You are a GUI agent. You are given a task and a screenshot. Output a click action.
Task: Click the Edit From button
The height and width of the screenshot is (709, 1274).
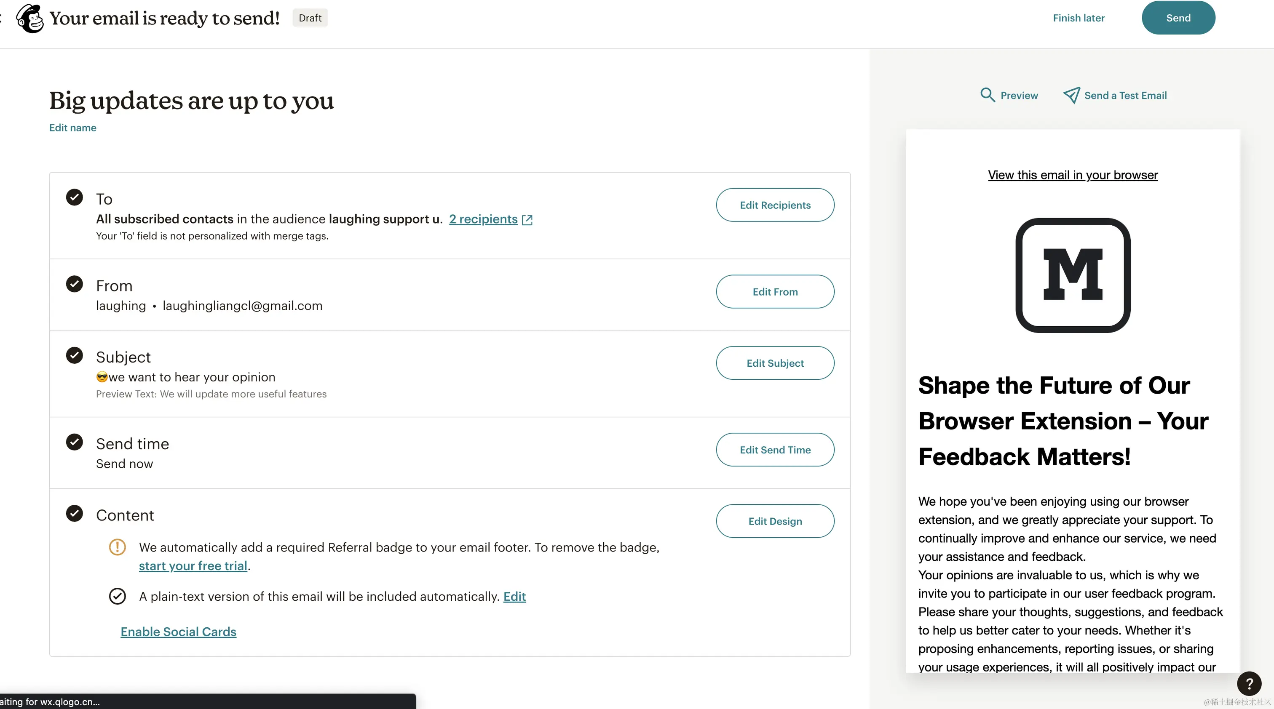[775, 291]
